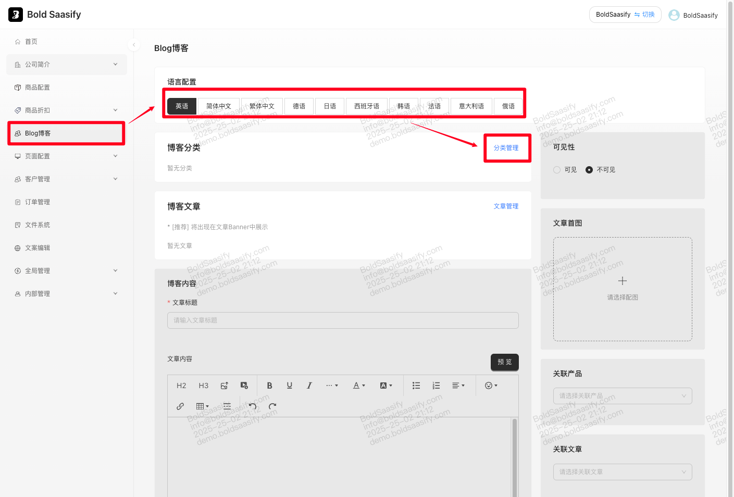Image resolution: width=734 pixels, height=497 pixels.
Task: Open the 关联产品 dropdown
Action: (x=623, y=396)
